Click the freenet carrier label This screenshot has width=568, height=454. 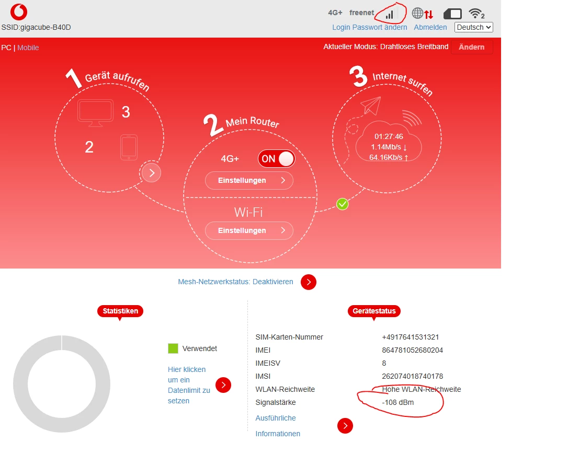361,13
